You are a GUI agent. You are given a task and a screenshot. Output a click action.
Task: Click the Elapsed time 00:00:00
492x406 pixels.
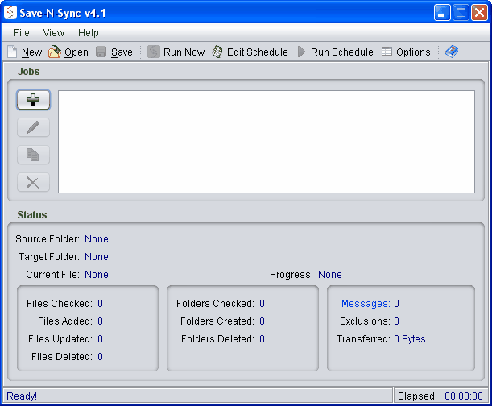[464, 396]
